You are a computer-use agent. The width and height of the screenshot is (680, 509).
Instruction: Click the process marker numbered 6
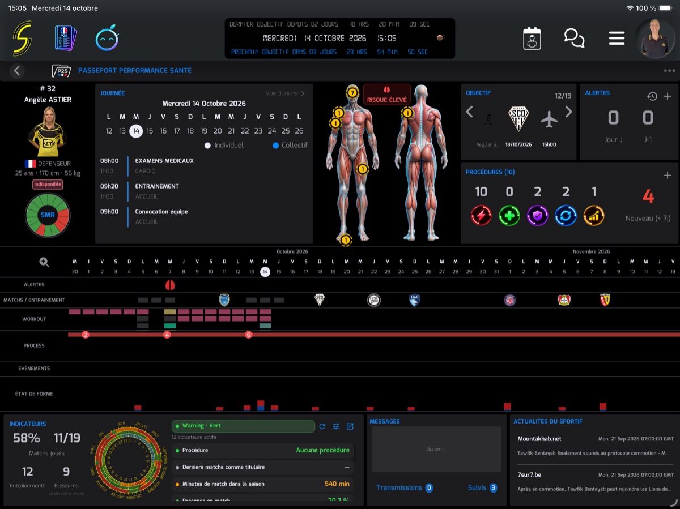click(x=248, y=335)
